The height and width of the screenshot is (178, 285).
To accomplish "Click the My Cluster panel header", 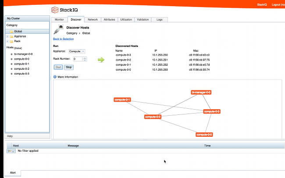I will point(27,18).
